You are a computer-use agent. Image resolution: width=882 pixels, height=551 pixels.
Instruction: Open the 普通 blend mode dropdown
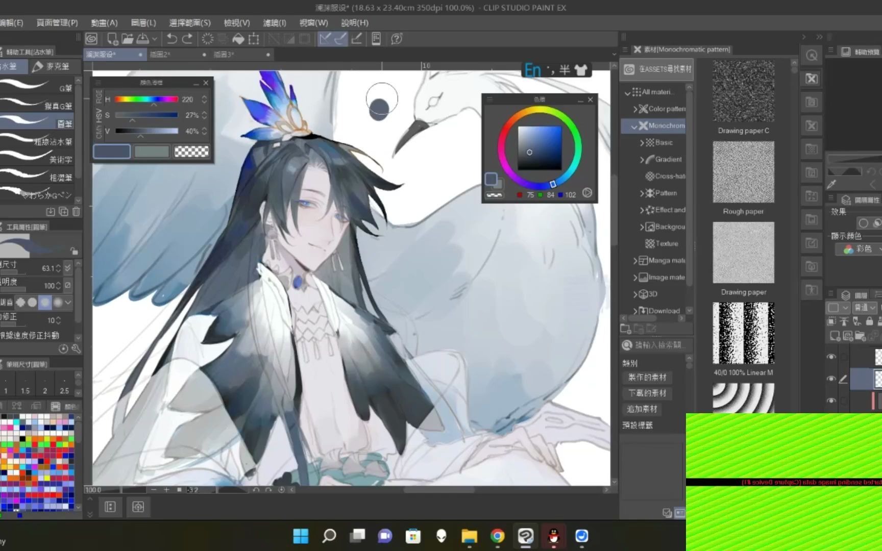click(865, 308)
